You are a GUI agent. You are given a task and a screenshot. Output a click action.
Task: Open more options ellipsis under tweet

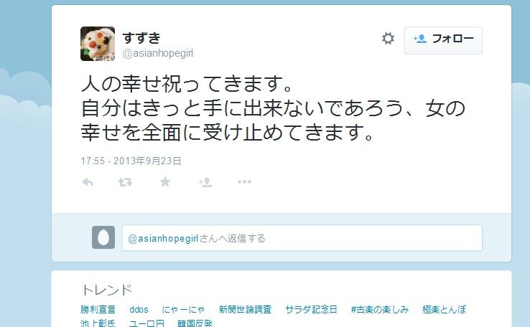[x=244, y=182]
